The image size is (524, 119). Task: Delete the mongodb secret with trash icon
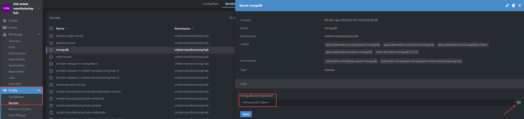point(514,5)
